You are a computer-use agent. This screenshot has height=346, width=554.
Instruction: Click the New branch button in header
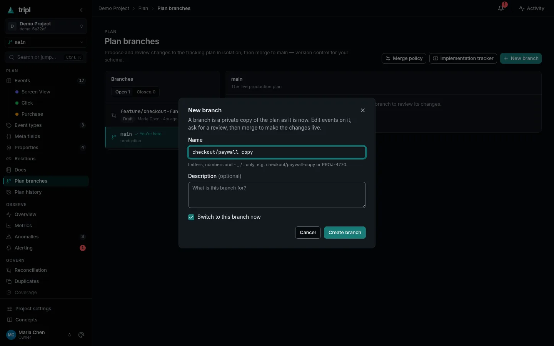coord(521,58)
